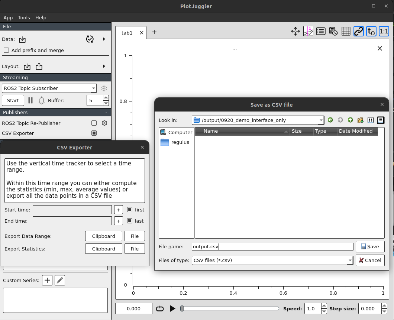Screen dimensions: 394x320
Task: Open ROS2 Topic Subscriber dropdown
Action: [x=49, y=88]
